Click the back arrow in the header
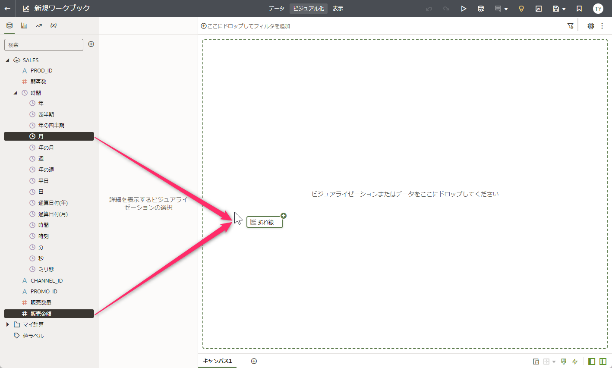The image size is (612, 368). [7, 9]
